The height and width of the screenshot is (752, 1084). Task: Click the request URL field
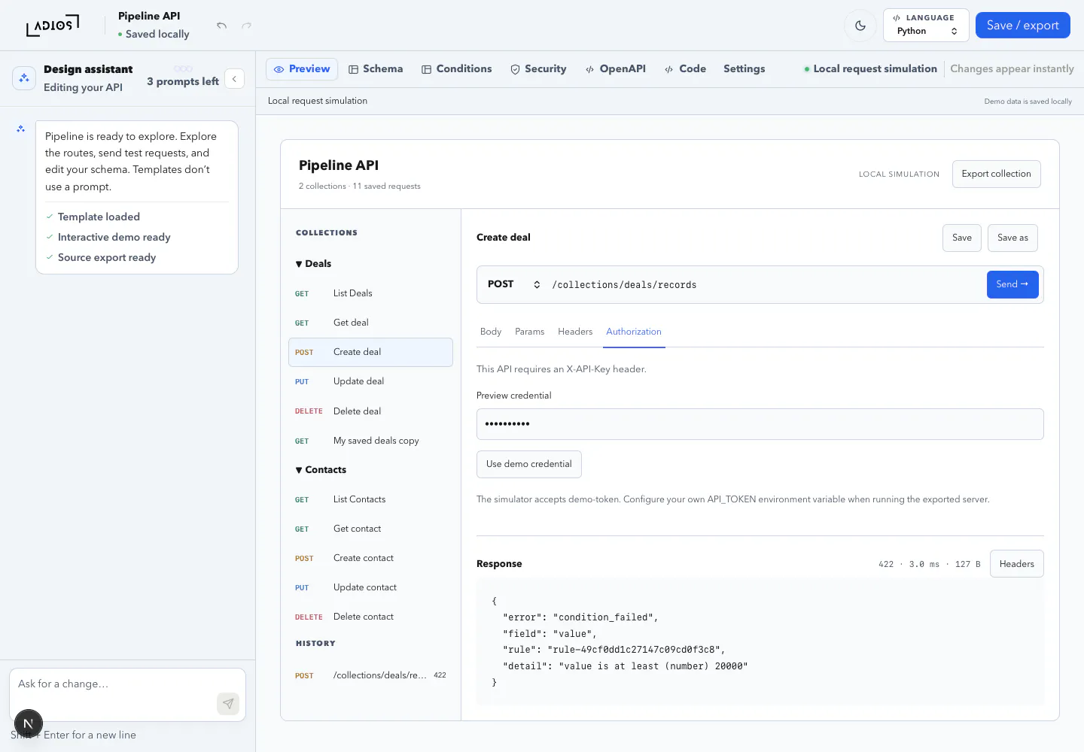coord(765,285)
